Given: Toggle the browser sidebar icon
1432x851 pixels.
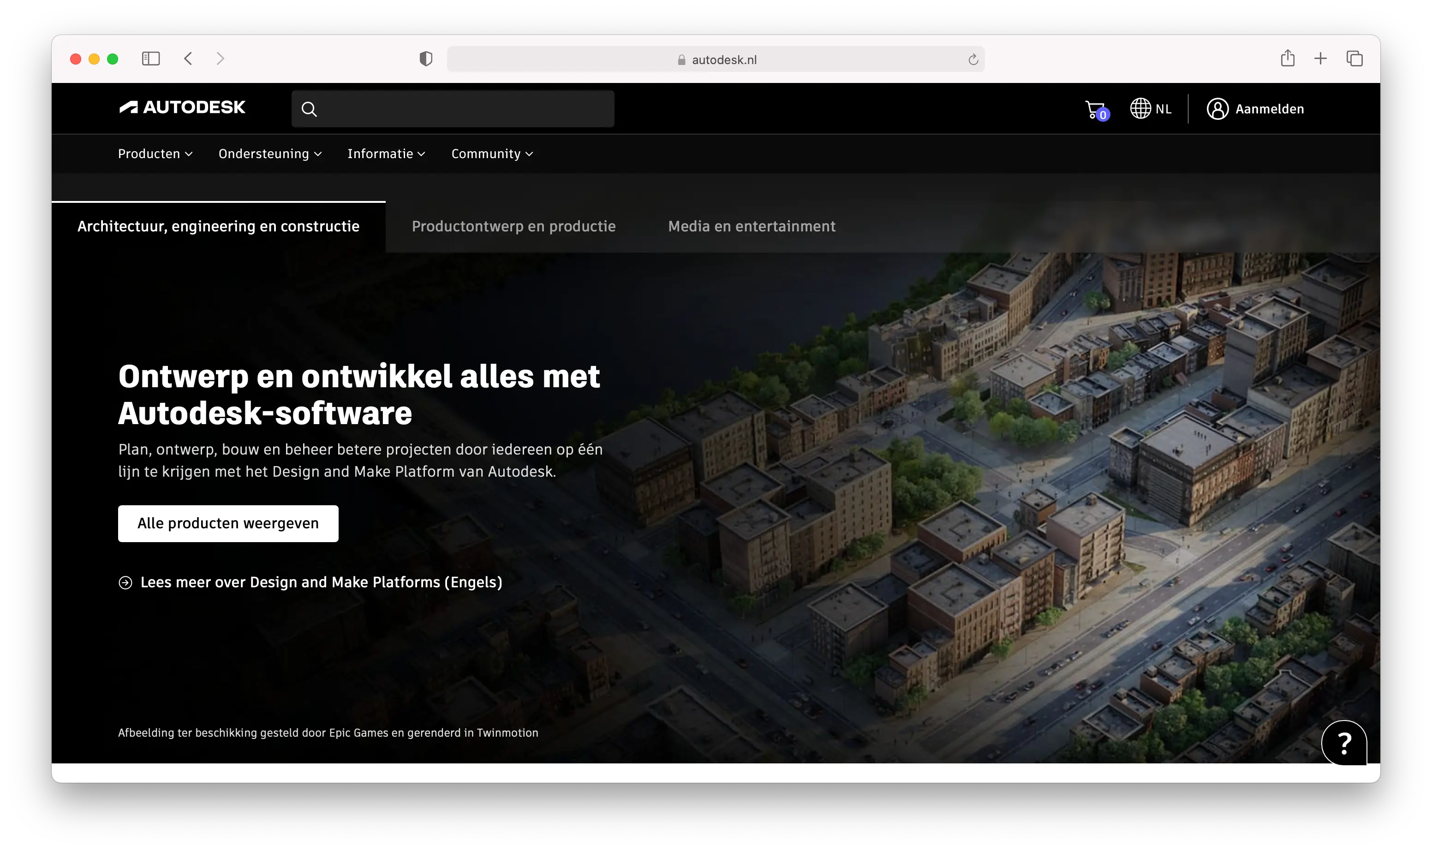Looking at the screenshot, I should (150, 59).
